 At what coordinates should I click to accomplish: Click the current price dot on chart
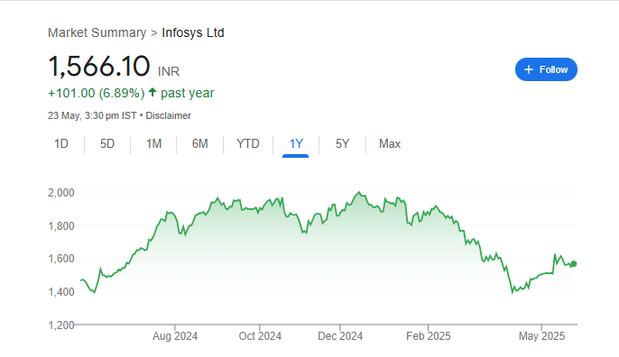[574, 264]
